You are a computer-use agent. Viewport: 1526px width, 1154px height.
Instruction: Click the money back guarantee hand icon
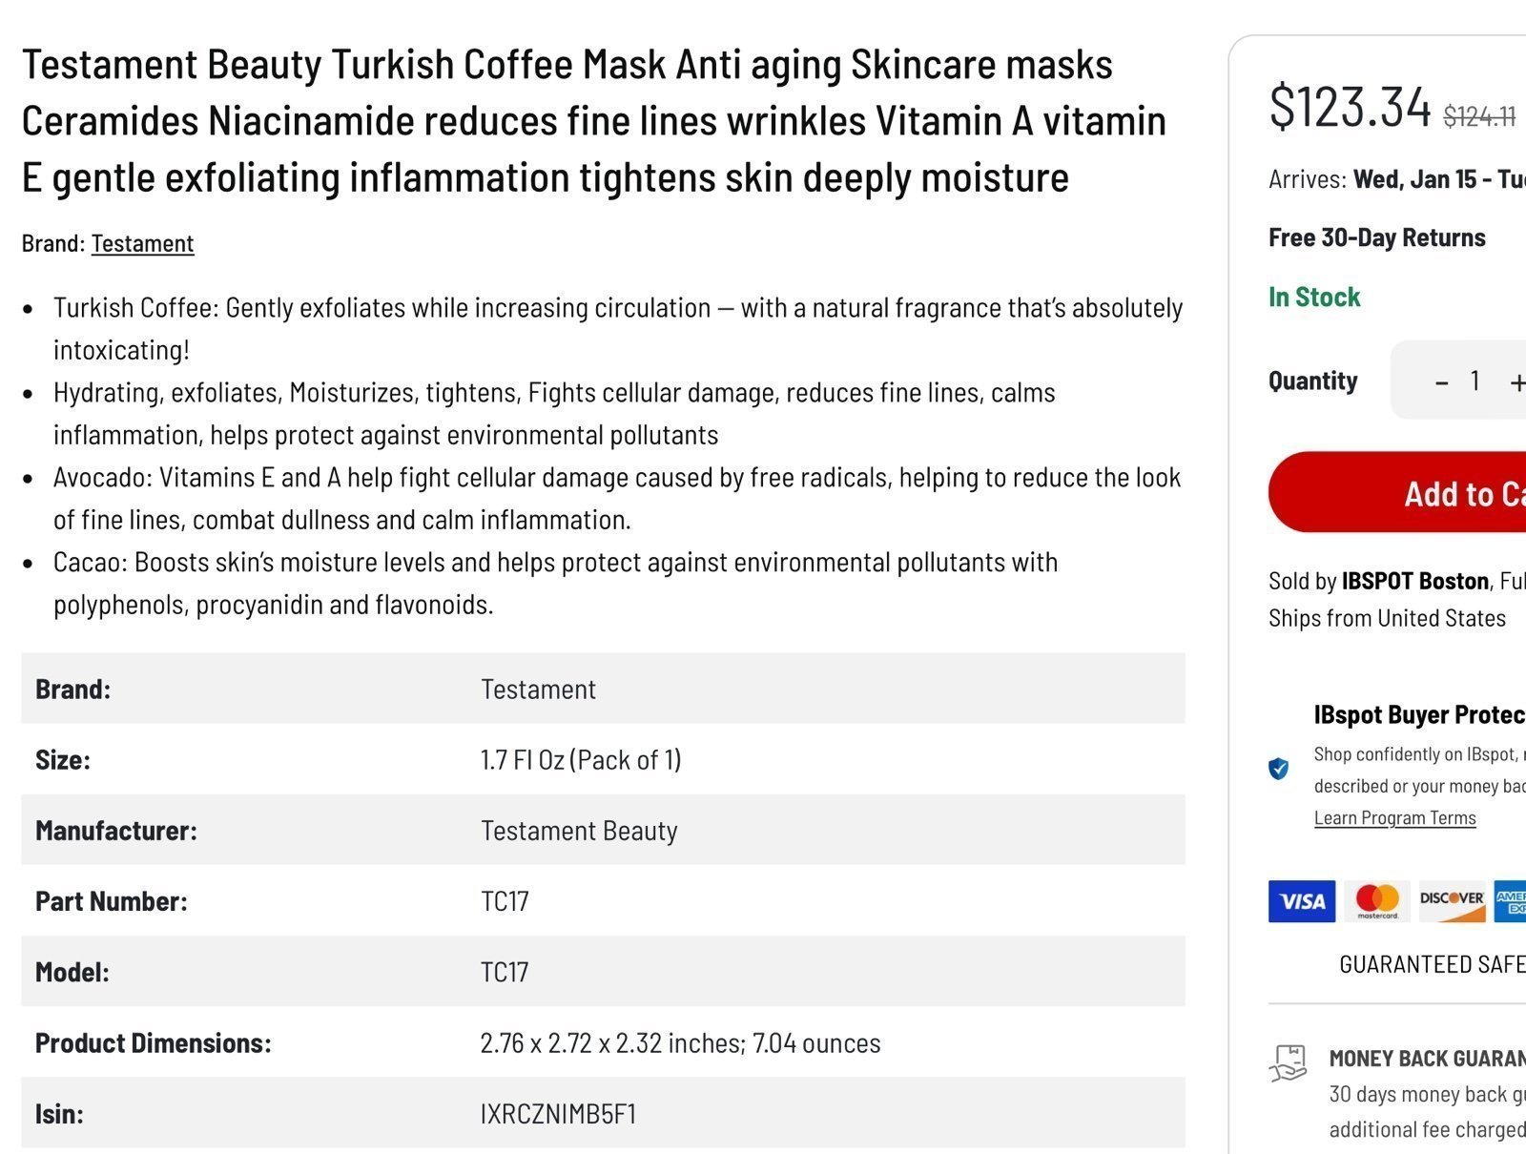click(1289, 1063)
